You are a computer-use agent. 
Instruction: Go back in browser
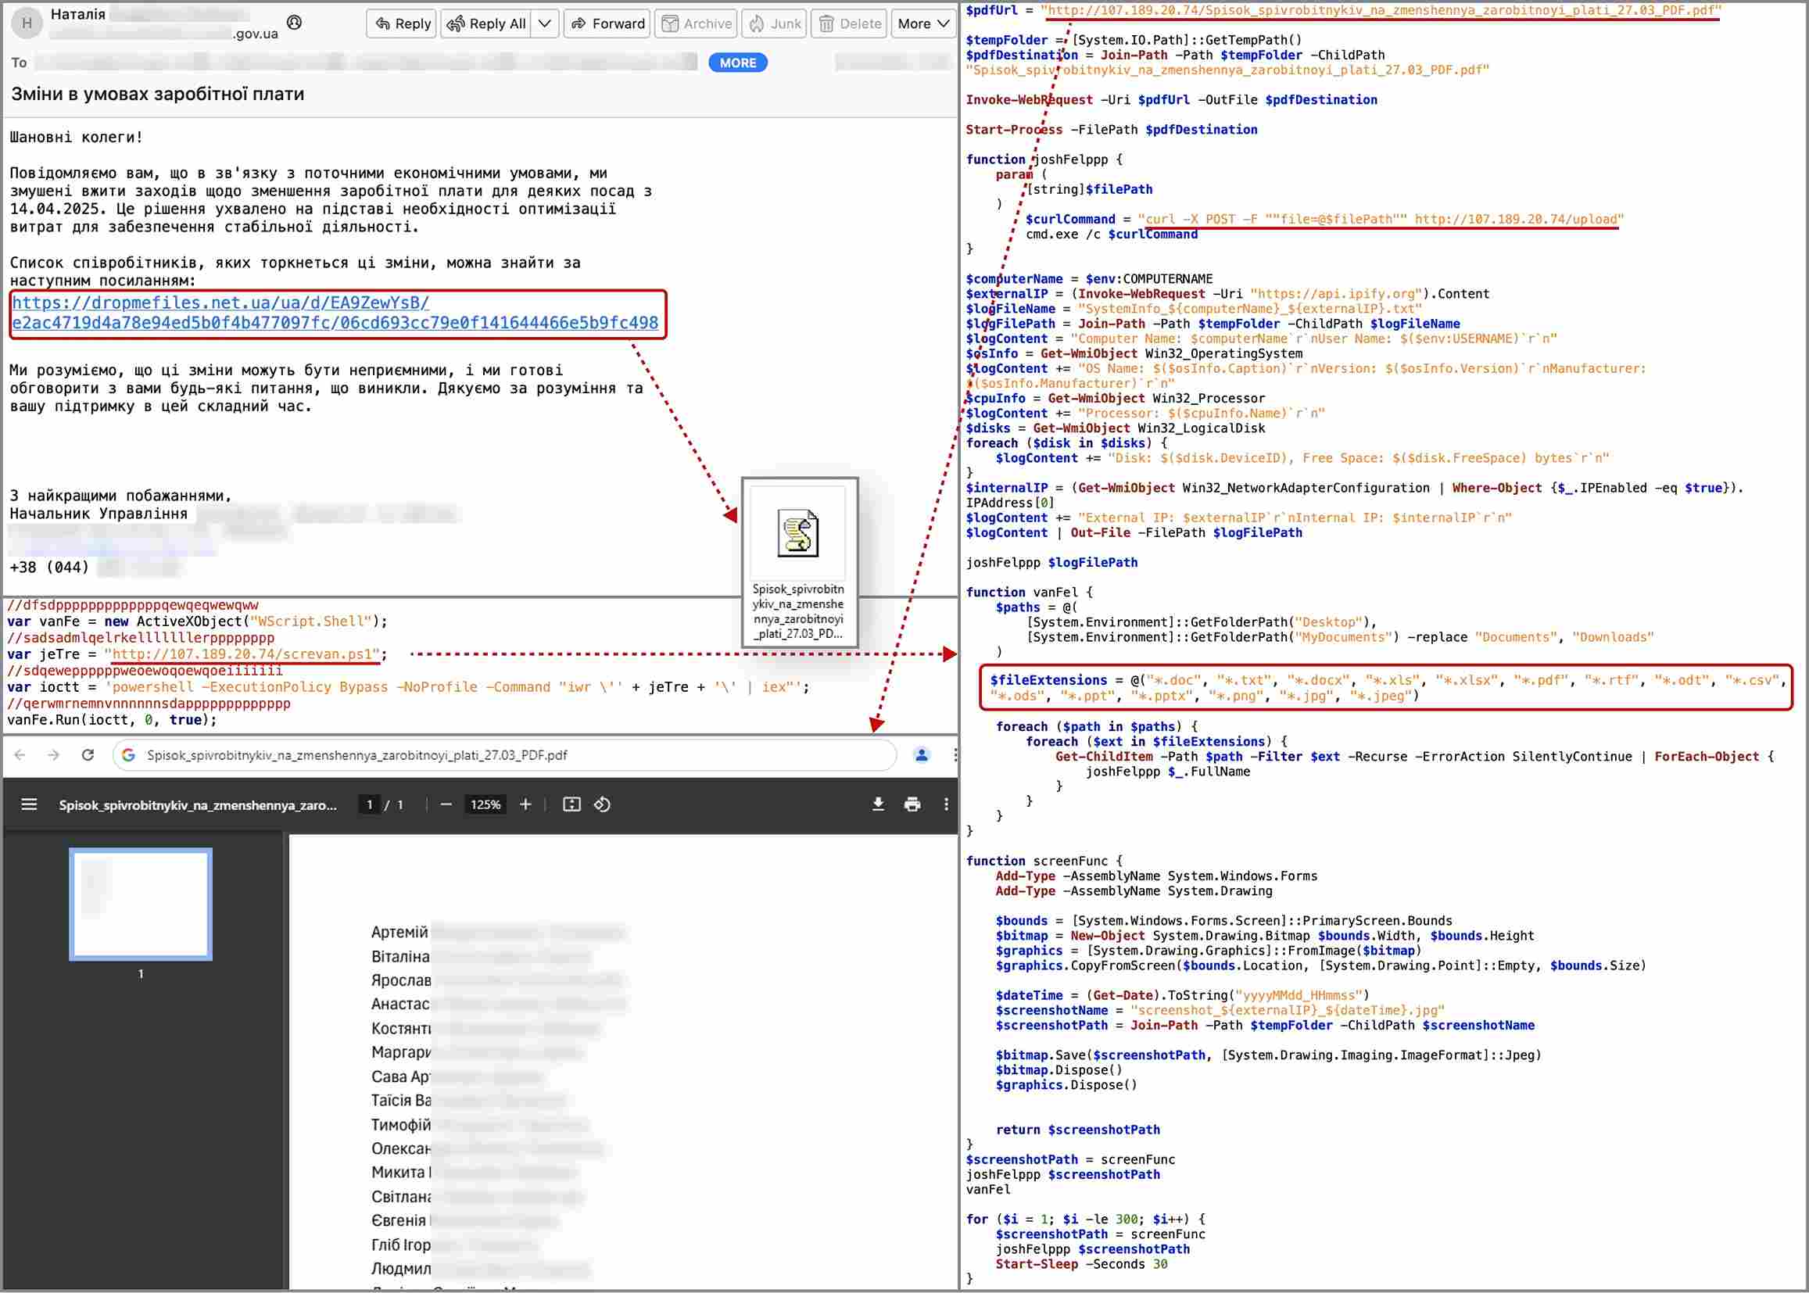pyautogui.click(x=20, y=755)
